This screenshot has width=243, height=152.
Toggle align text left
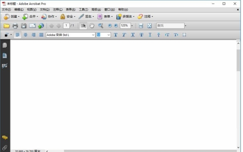[17, 35]
